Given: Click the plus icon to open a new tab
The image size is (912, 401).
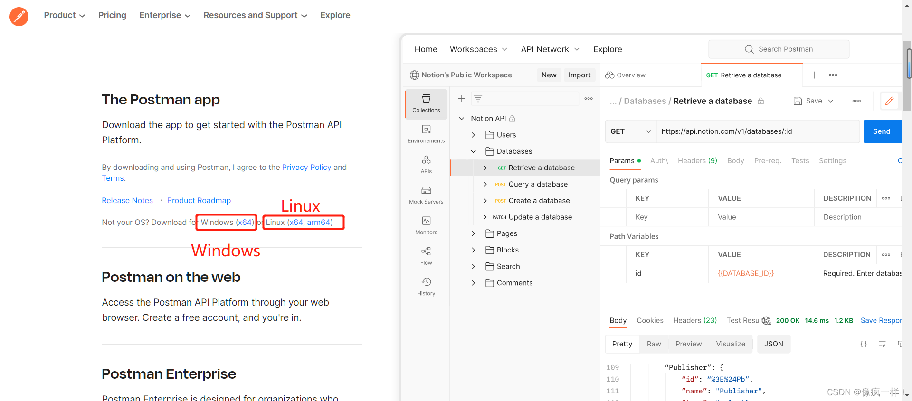Looking at the screenshot, I should [814, 75].
